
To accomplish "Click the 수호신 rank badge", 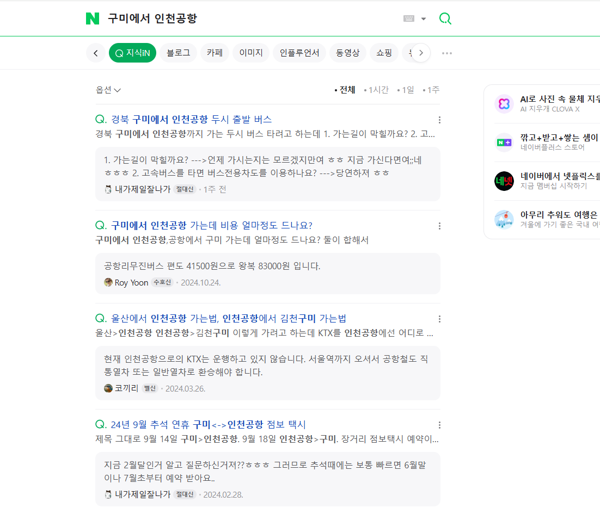I will point(162,282).
